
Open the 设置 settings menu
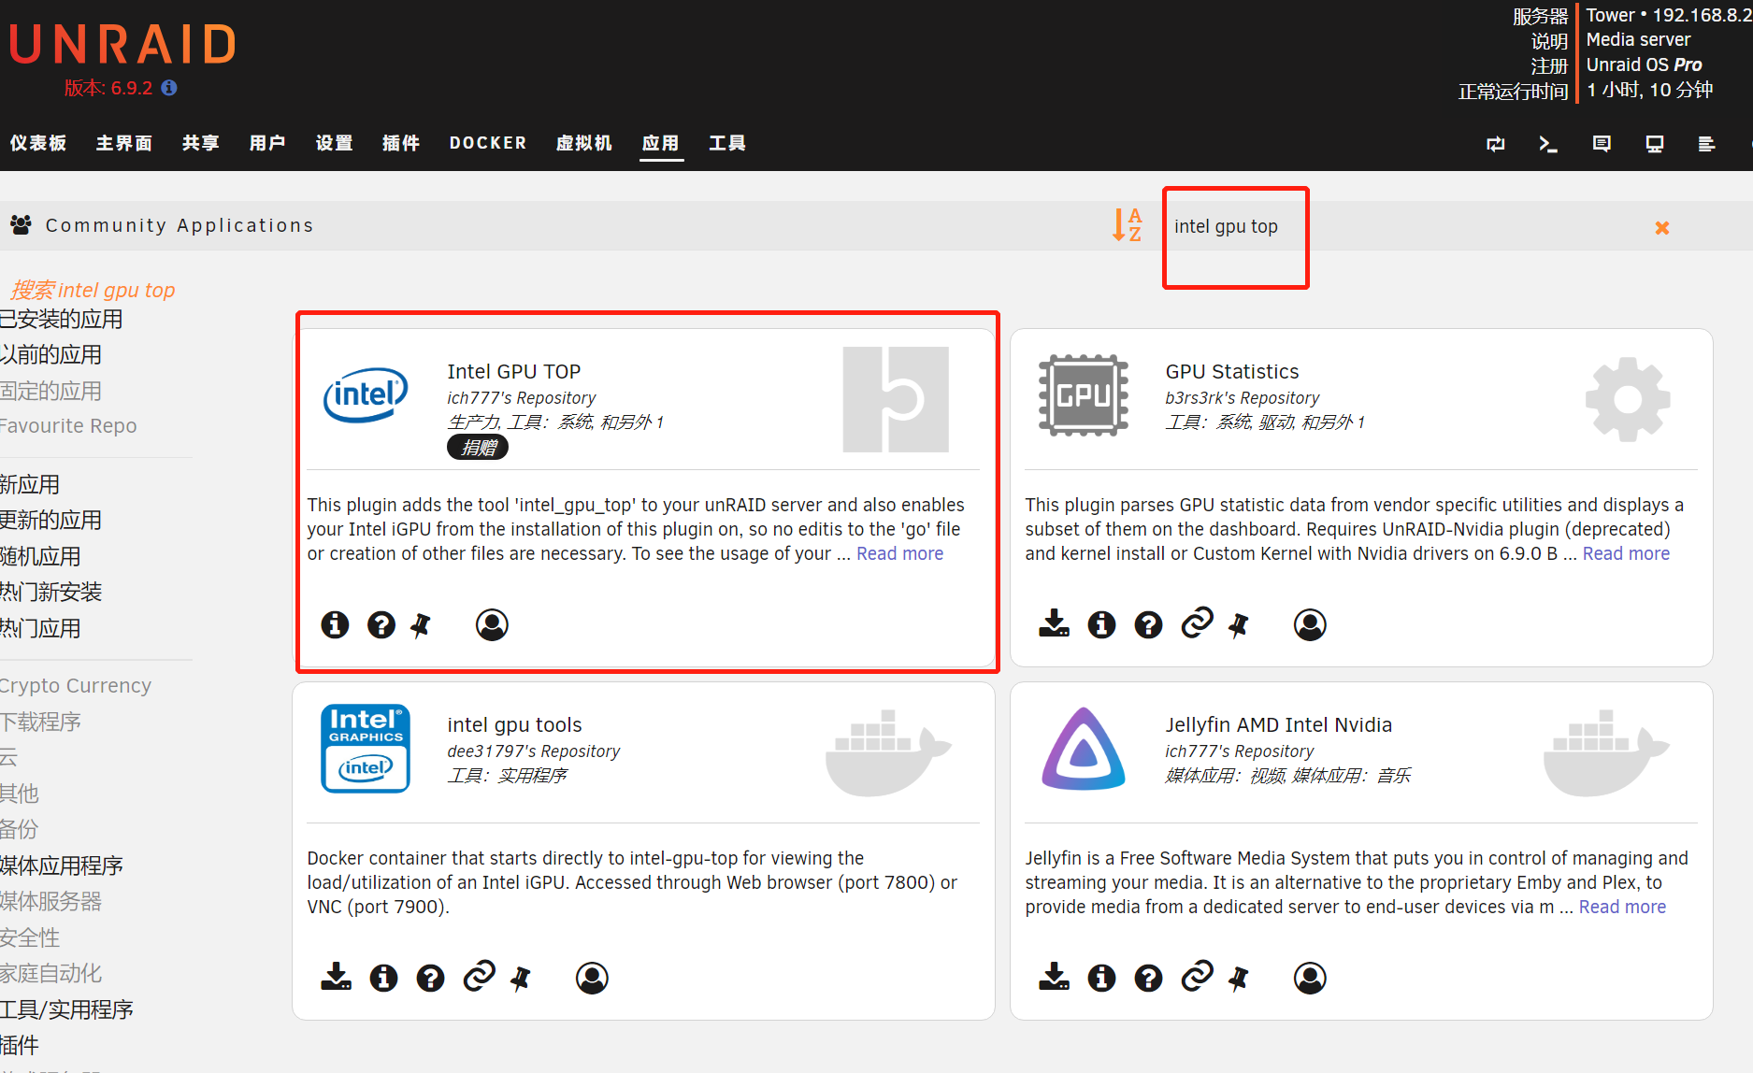[x=335, y=143]
